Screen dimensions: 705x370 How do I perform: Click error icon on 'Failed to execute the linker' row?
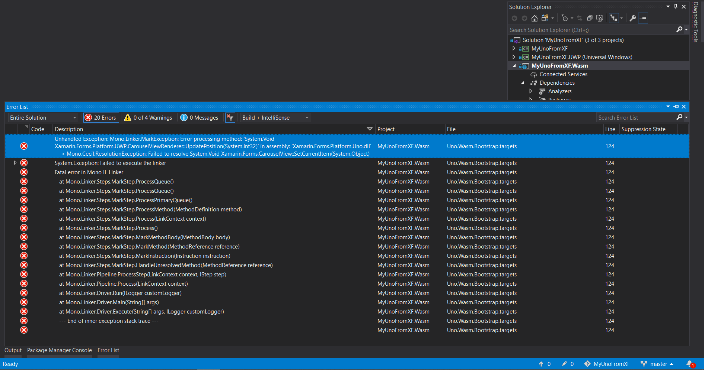tap(24, 163)
